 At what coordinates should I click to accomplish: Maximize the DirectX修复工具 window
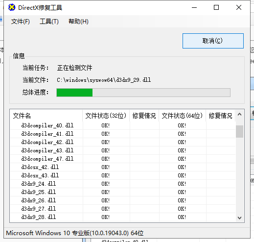[216, 7]
